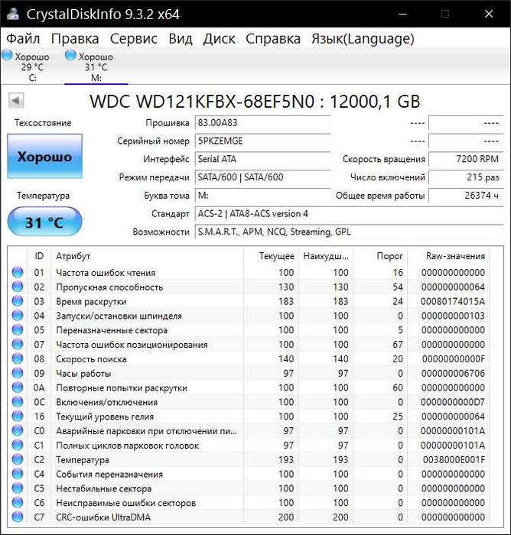This screenshot has width=511, height=535.
Task: Click status icon for attribute 07
Action: pyautogui.click(x=18, y=344)
